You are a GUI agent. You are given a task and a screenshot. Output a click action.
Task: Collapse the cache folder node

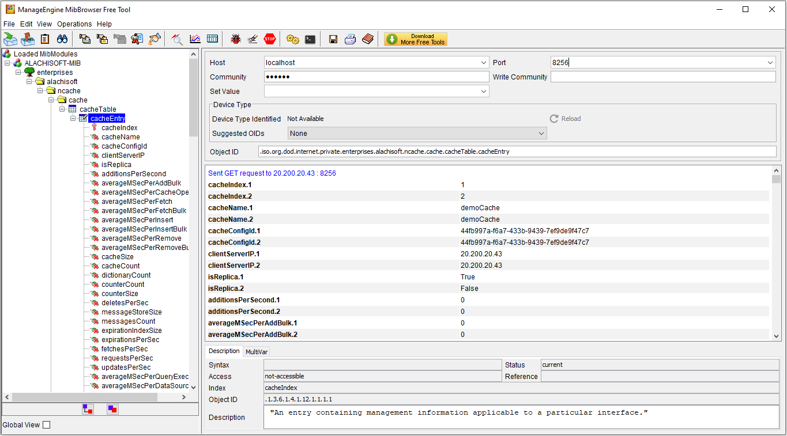pos(51,100)
